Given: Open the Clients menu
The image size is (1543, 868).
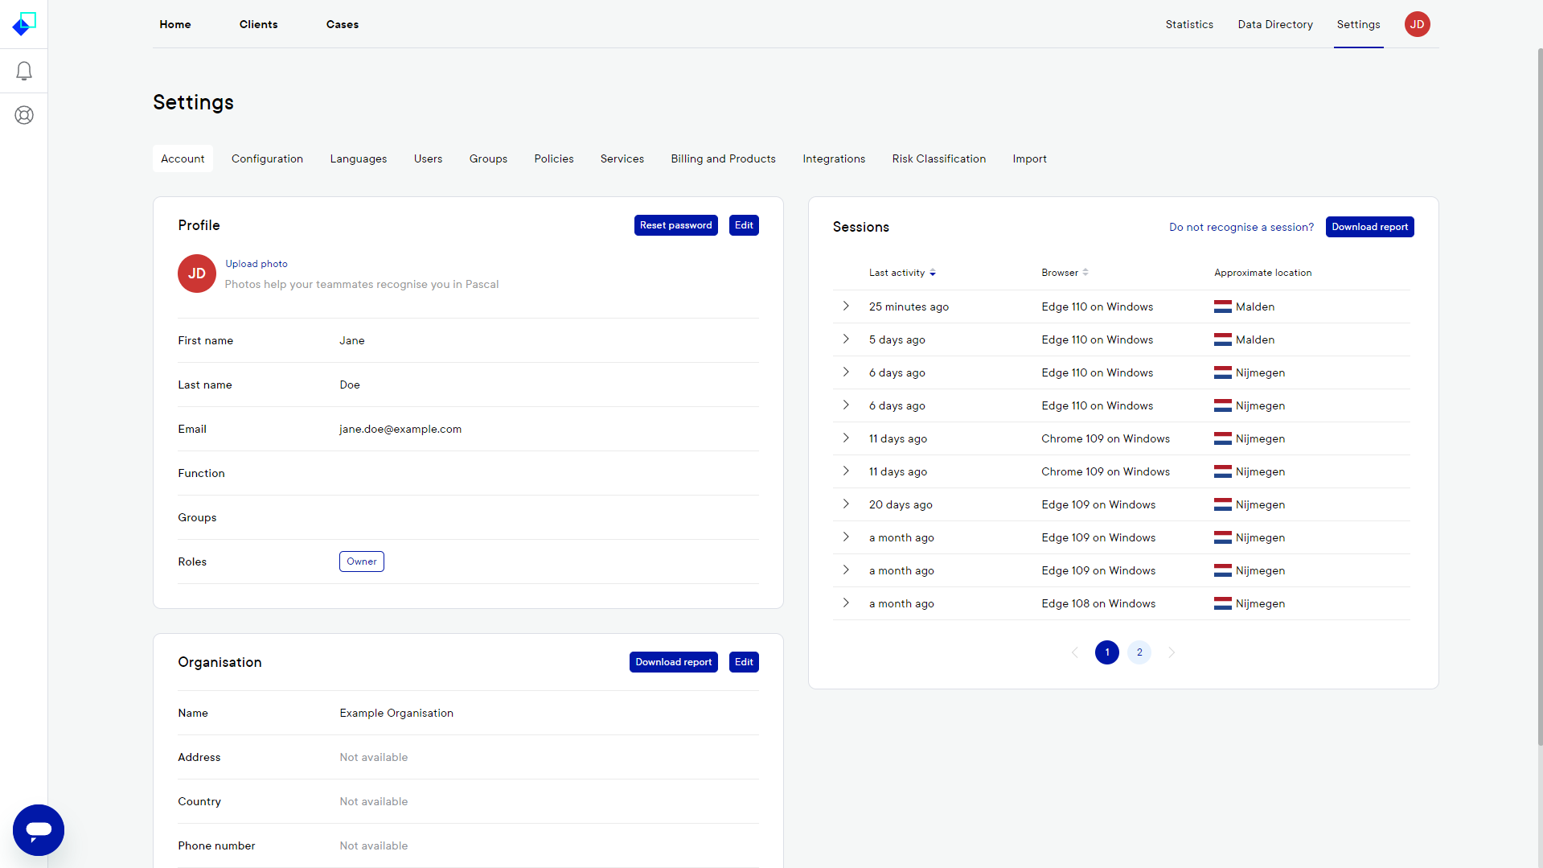Looking at the screenshot, I should pyautogui.click(x=259, y=24).
